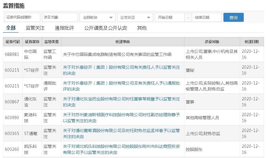Open 长春经开 监管关注 decision link

click(121, 70)
